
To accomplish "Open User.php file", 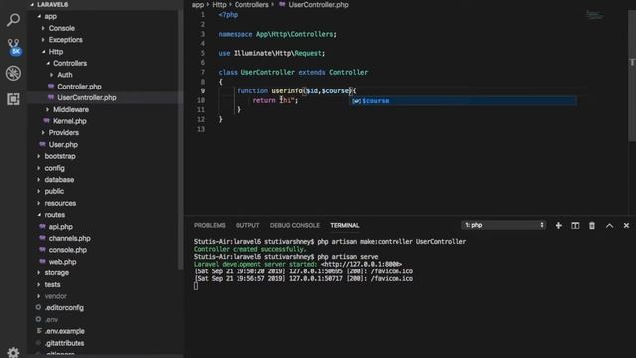I will click(x=63, y=144).
